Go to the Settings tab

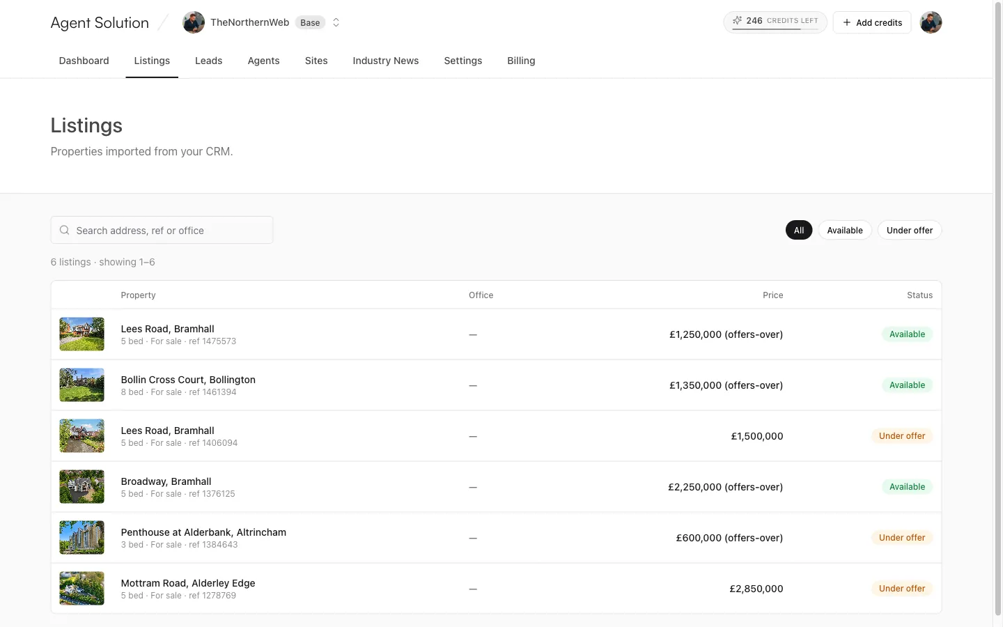[x=462, y=61]
